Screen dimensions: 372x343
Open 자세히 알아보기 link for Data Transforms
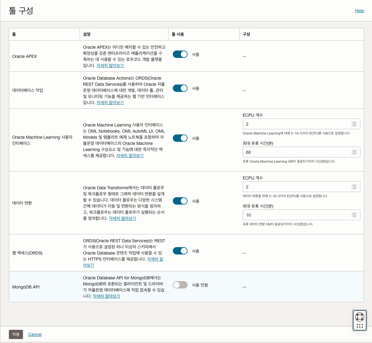pyautogui.click(x=123, y=218)
